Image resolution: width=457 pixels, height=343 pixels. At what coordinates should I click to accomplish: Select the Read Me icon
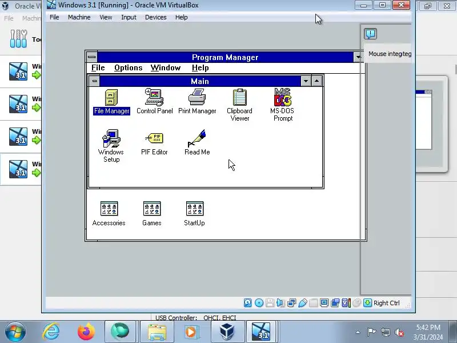click(197, 142)
